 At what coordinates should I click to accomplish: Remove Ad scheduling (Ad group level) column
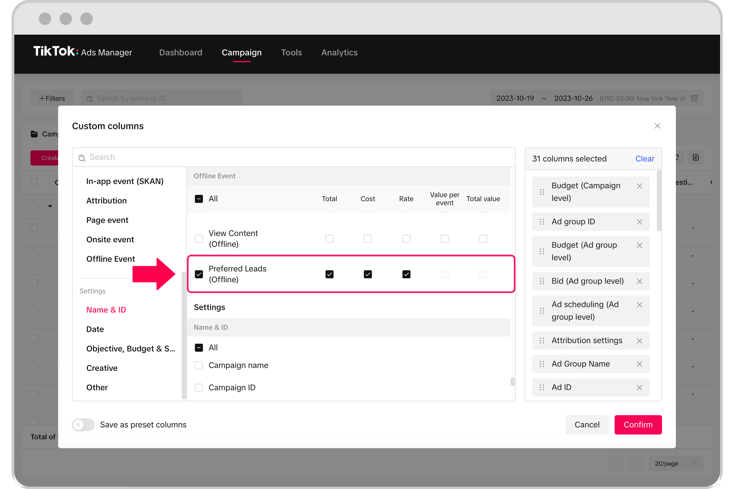click(x=640, y=305)
